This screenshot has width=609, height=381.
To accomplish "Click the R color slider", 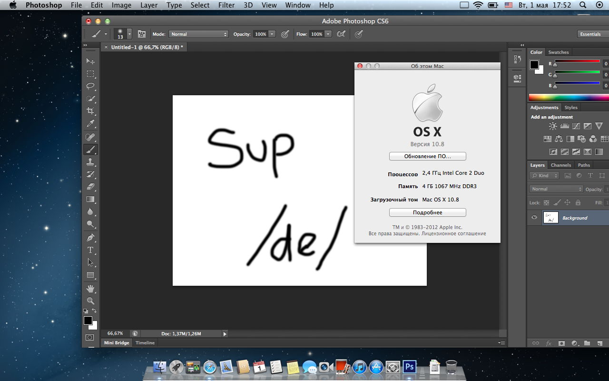I will (577, 61).
